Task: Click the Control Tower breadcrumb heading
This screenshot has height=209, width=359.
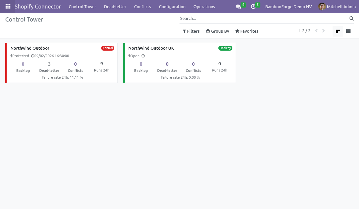Action: (x=24, y=20)
